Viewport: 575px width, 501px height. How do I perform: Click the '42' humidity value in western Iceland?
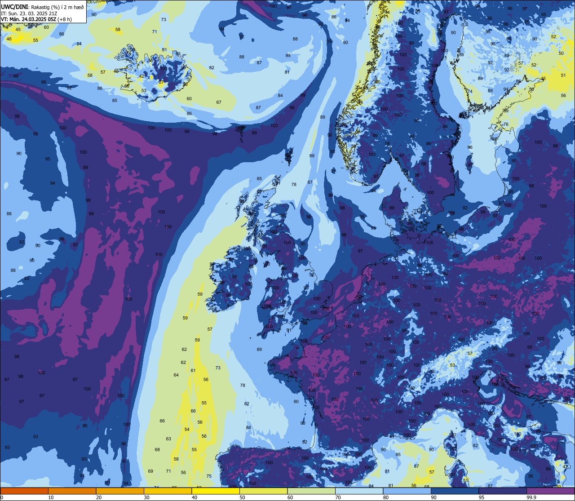[x=142, y=76]
